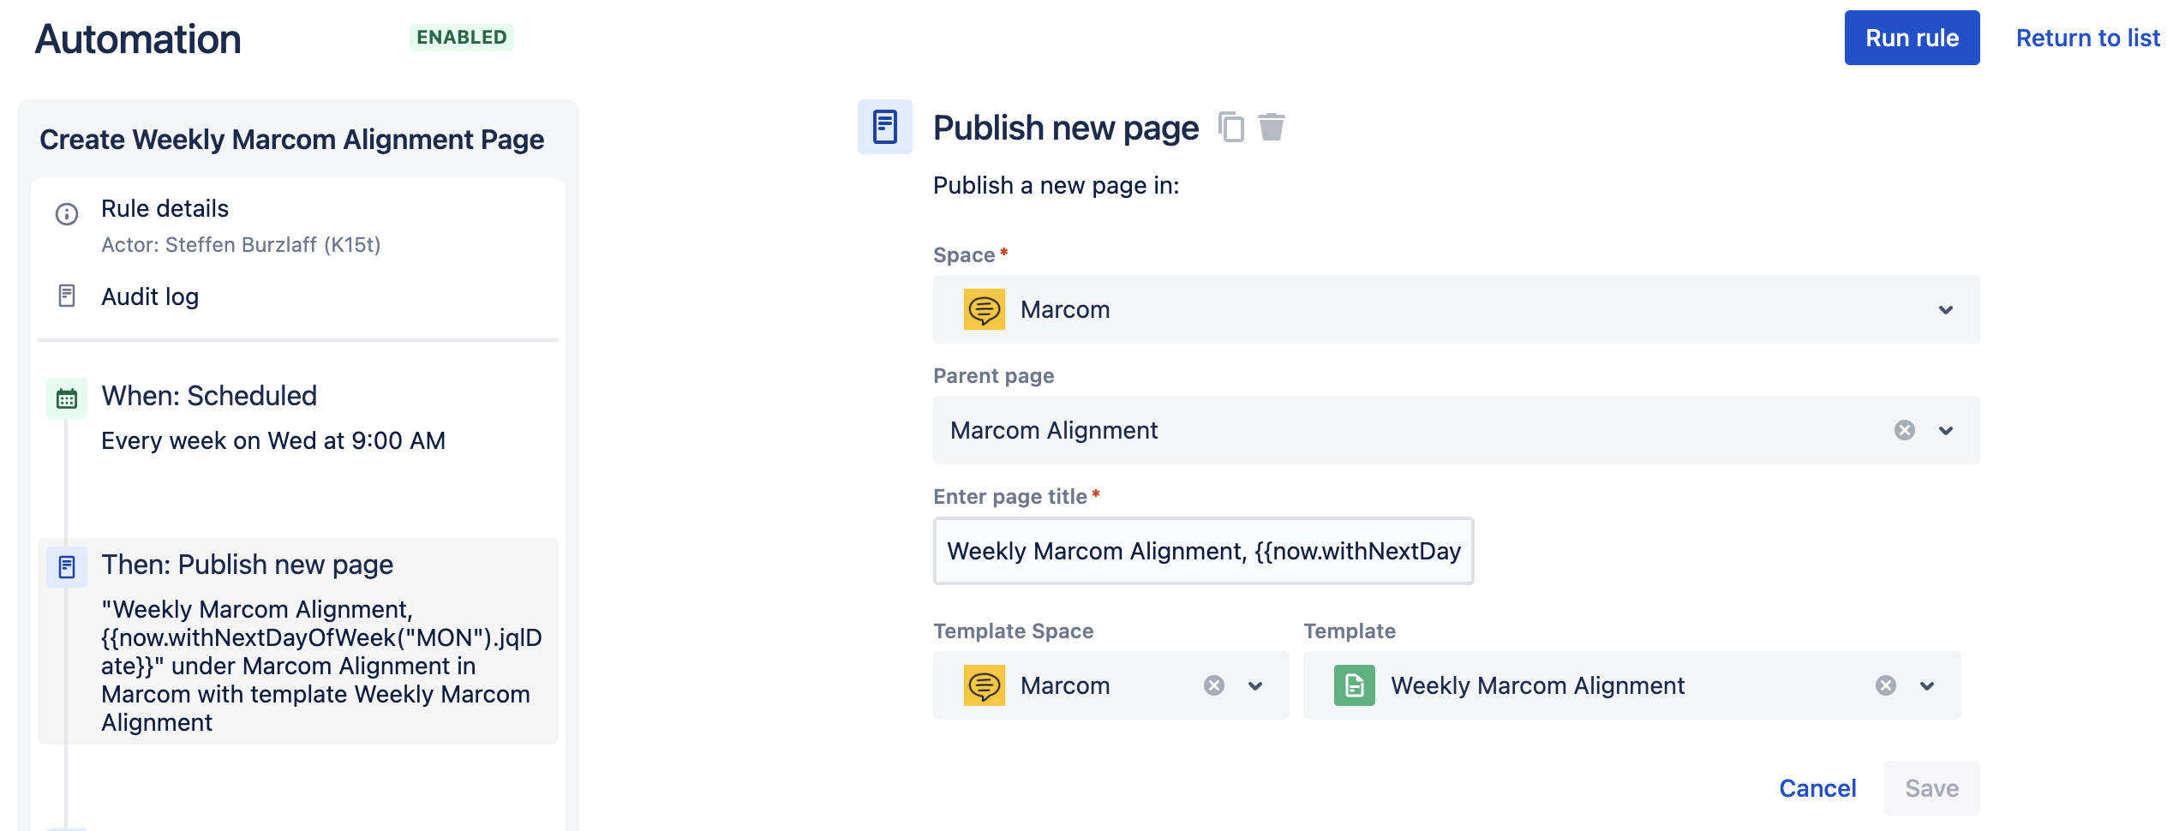Image resolution: width=2173 pixels, height=831 pixels.
Task: Expand the Template dropdown chevron
Action: tap(1927, 685)
